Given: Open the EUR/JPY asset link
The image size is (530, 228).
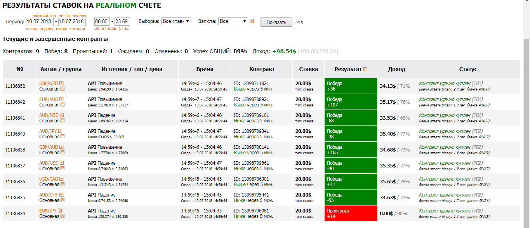Looking at the screenshot, I should (x=48, y=211).
